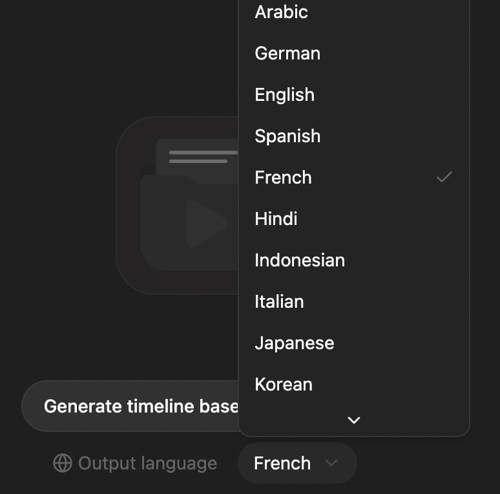Select Spanish language option

(x=287, y=136)
